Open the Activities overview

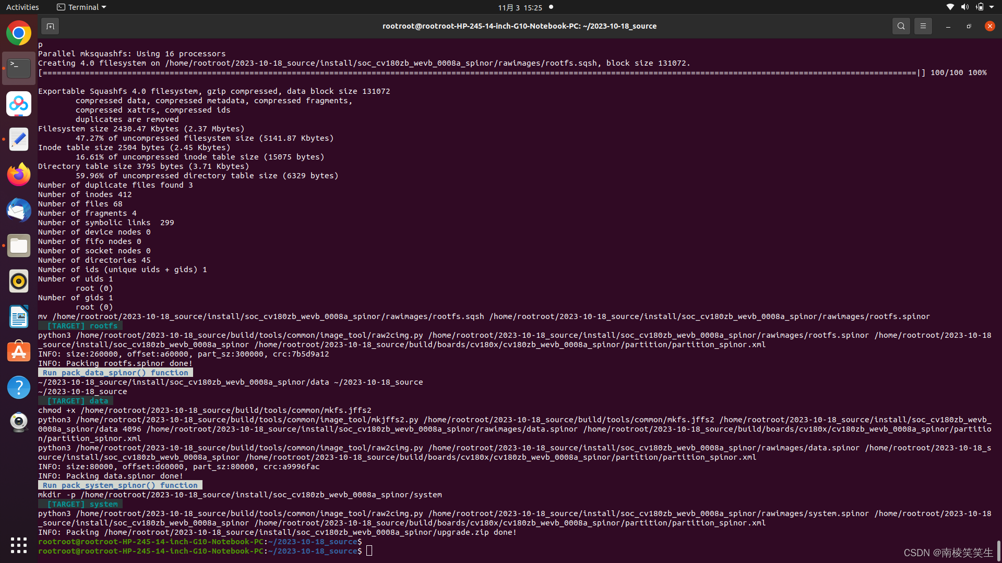click(22, 7)
